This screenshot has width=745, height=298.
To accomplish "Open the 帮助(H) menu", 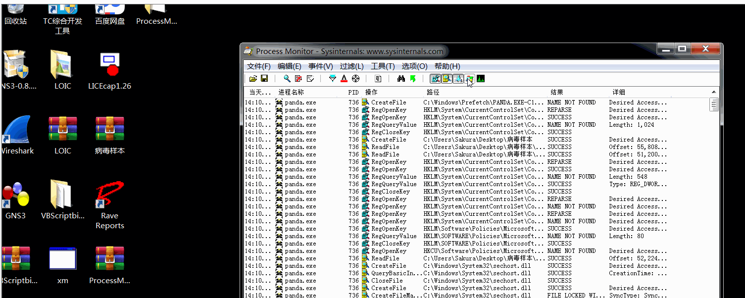I will 447,66.
